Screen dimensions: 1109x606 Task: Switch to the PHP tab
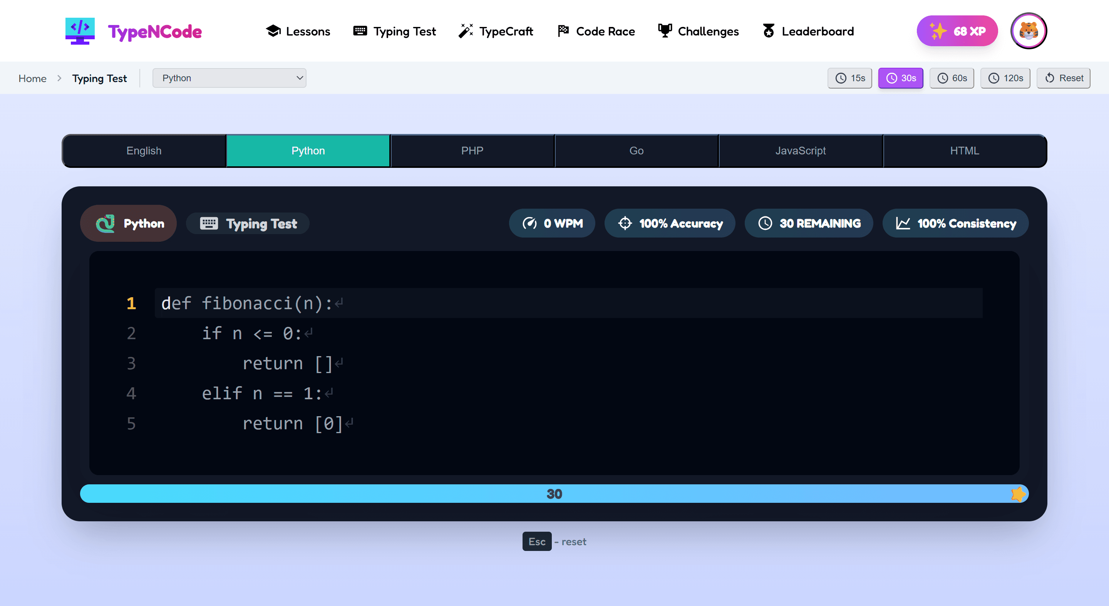[472, 150]
